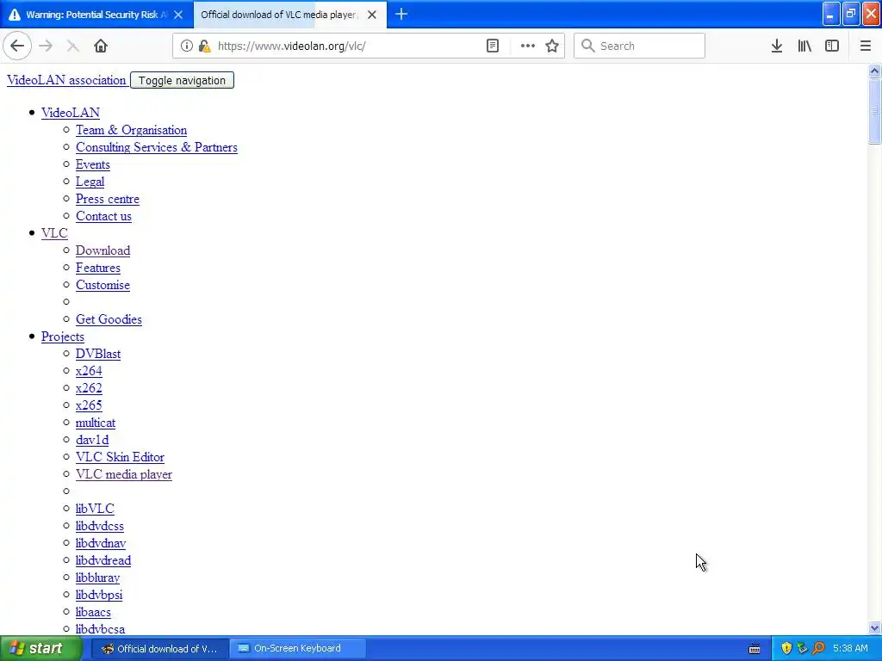Open VLC media player link
882x661 pixels.
[124, 475]
